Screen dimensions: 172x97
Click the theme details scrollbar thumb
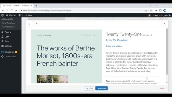click(167, 52)
